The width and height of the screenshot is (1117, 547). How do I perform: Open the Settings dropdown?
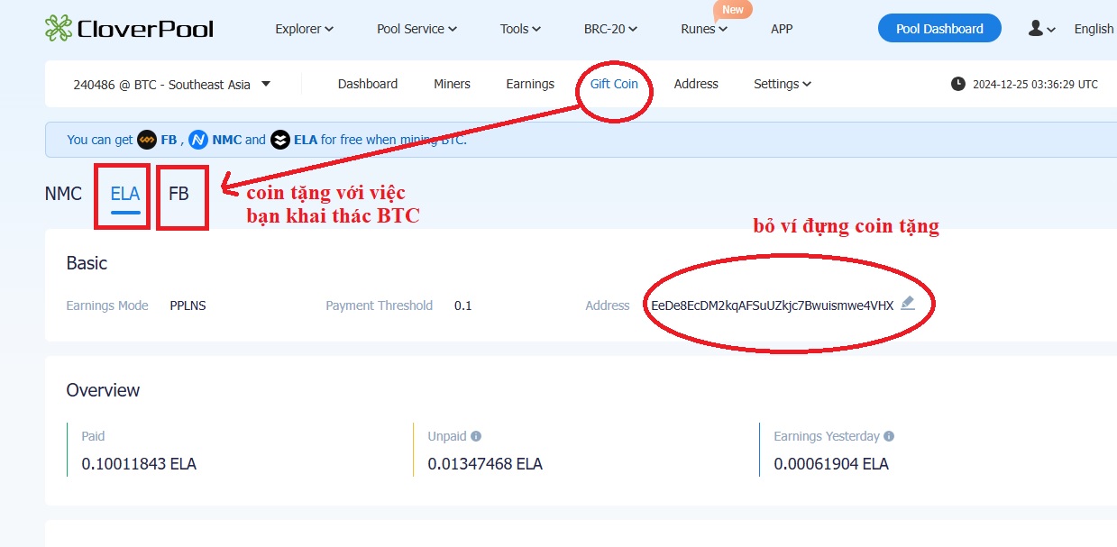pos(783,84)
